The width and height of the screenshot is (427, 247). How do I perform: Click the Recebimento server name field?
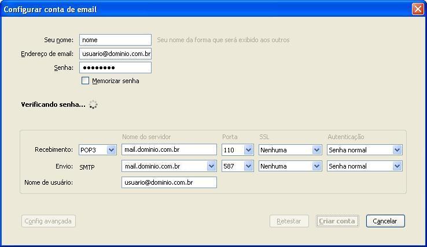[x=169, y=149]
